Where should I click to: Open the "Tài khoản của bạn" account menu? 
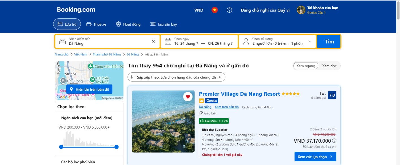click(323, 8)
